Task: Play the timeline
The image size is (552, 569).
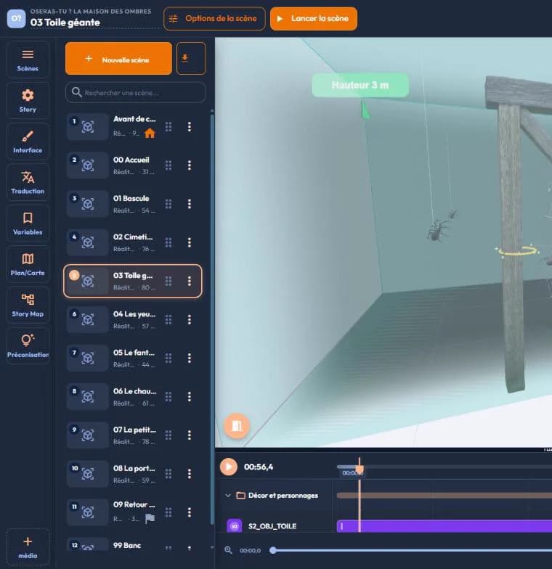Action: pyautogui.click(x=228, y=467)
